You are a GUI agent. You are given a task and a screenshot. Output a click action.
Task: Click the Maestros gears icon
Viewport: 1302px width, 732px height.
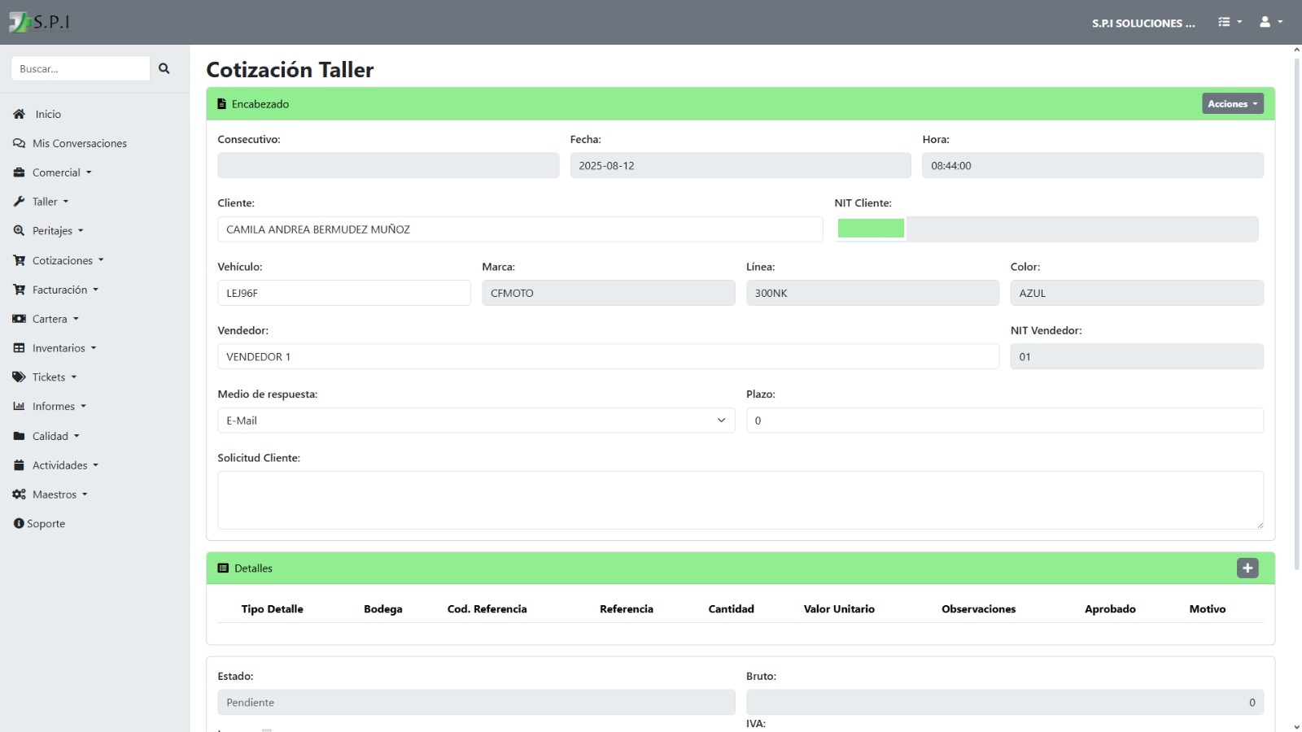coord(19,495)
